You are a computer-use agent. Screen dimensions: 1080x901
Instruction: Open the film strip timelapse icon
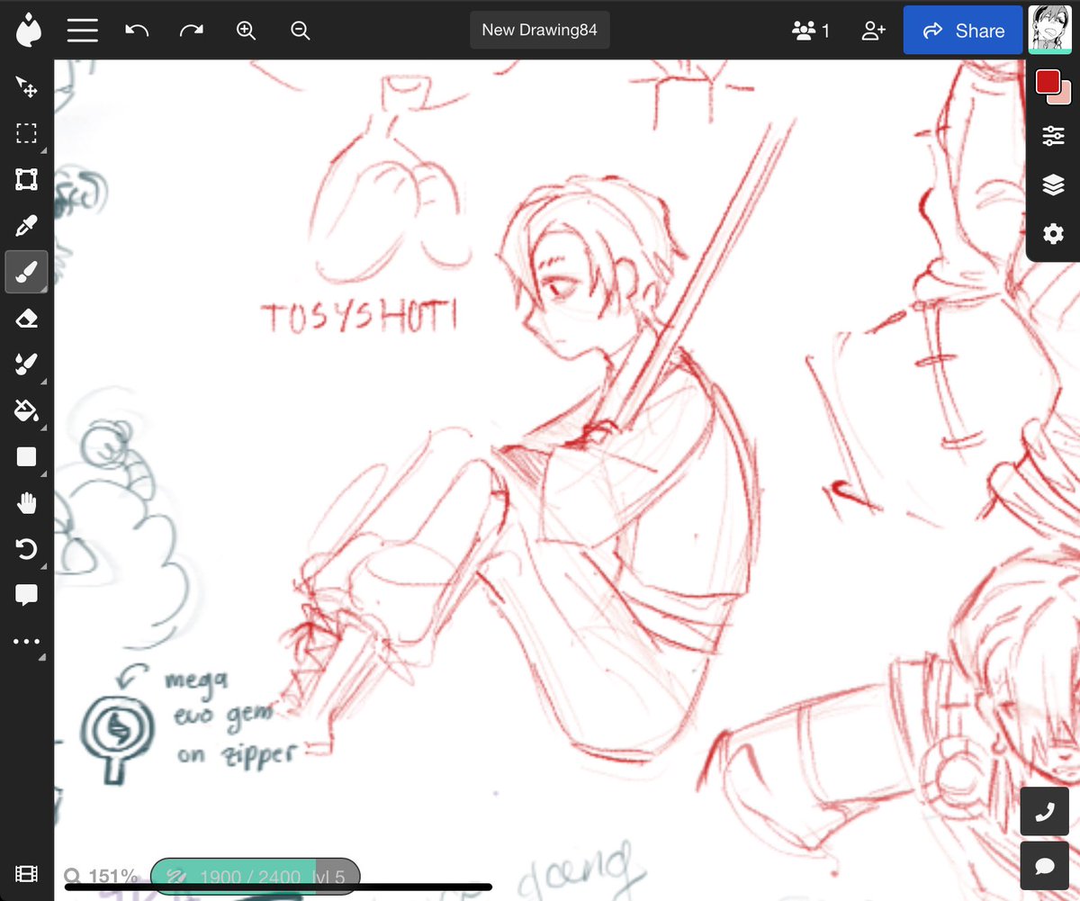pyautogui.click(x=27, y=873)
